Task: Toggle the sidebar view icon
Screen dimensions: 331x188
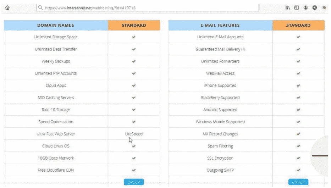Action: (297, 8)
